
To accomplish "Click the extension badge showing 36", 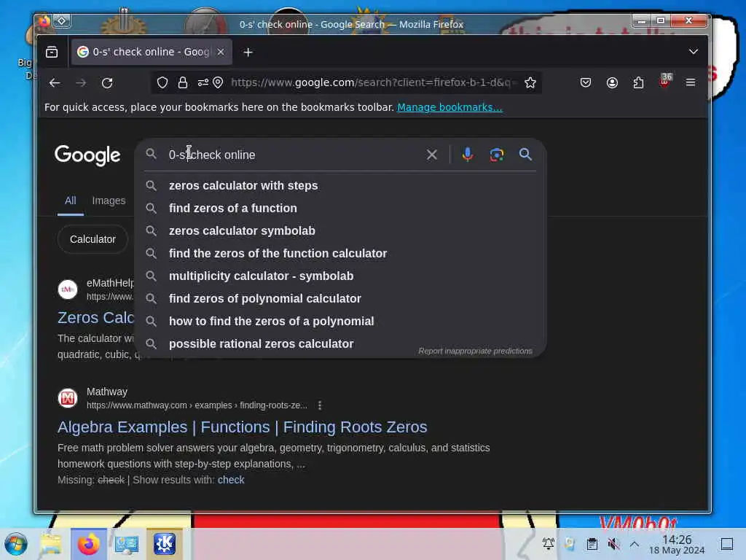I will coord(666,80).
